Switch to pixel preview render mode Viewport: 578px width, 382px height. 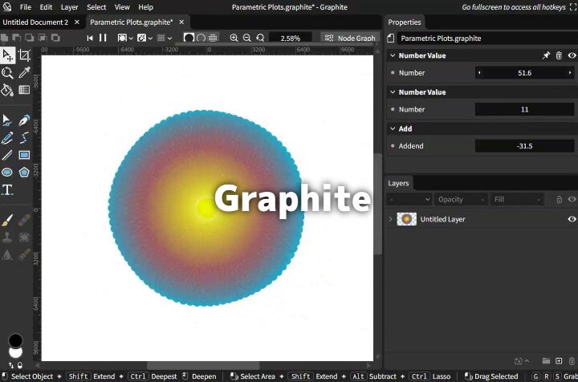213,38
